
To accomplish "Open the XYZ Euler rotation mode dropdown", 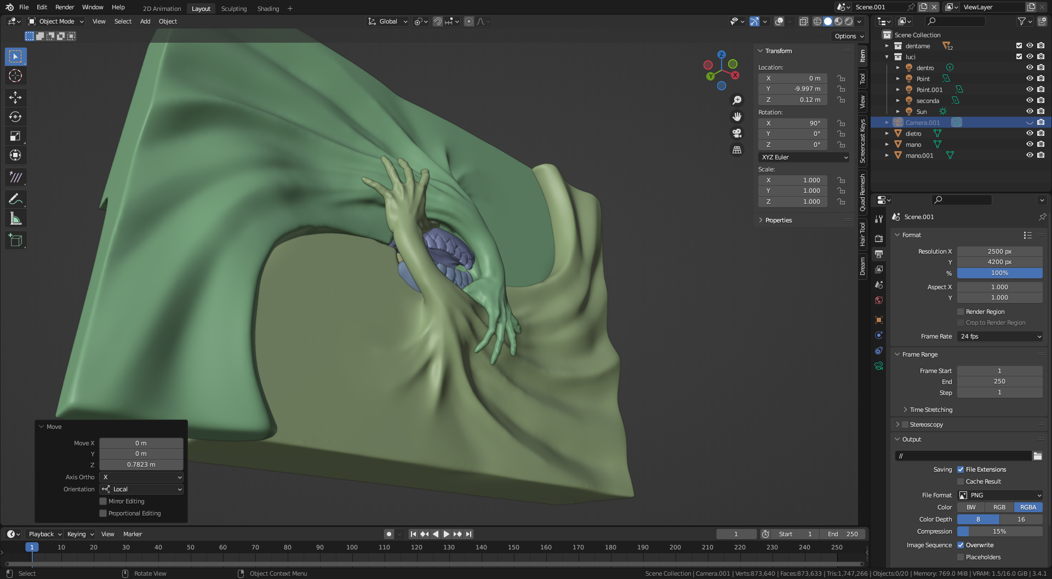I will click(x=804, y=157).
